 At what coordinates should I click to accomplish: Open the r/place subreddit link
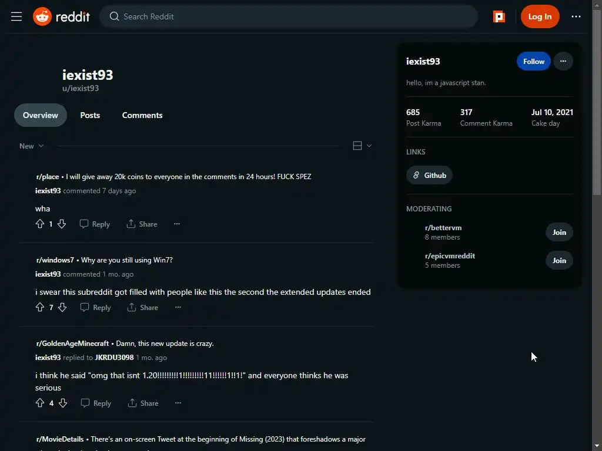click(x=48, y=177)
